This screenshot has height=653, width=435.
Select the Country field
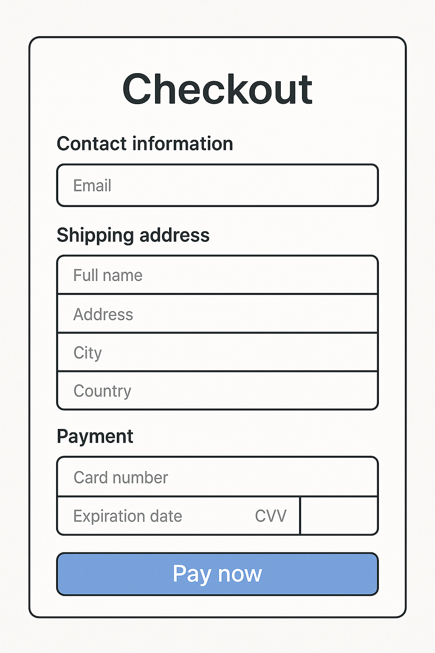click(x=217, y=391)
